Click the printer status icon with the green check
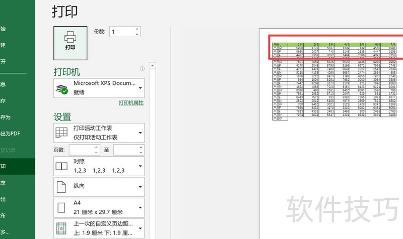 coord(61,89)
